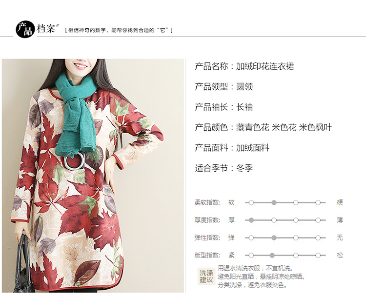Click the 产品面料 加绒面料 line

pos(232,148)
